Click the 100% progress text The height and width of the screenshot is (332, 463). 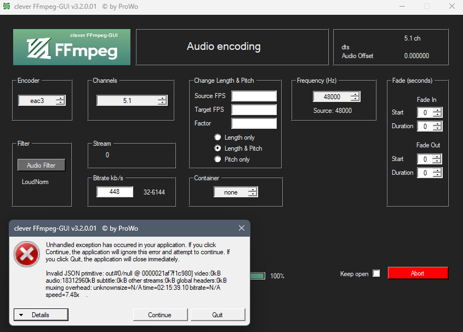click(x=277, y=276)
